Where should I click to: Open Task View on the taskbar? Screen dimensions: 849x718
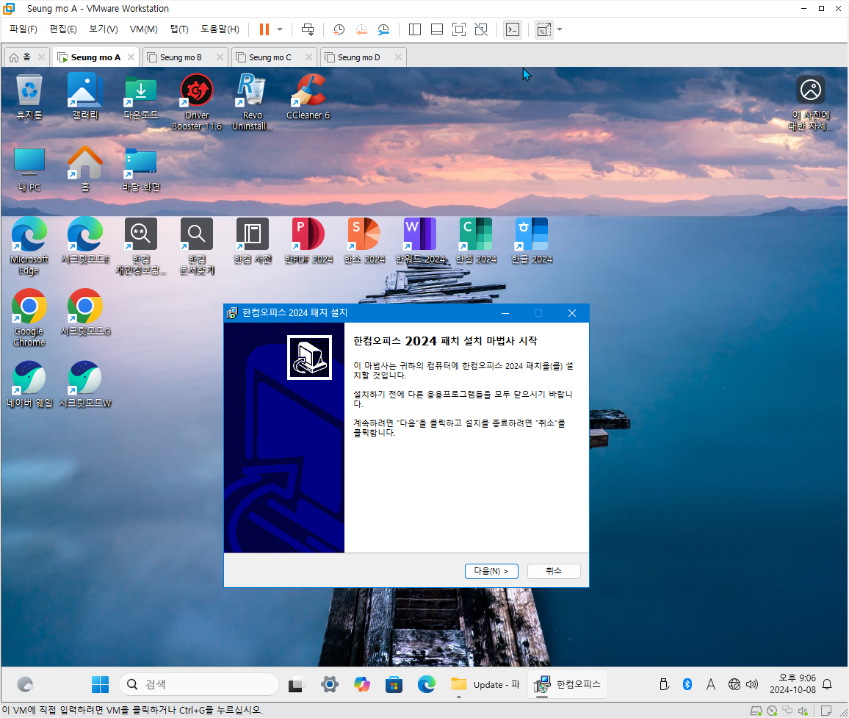click(296, 684)
